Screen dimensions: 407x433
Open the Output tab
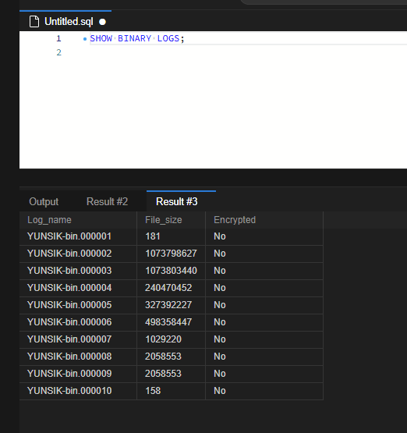[x=44, y=201]
